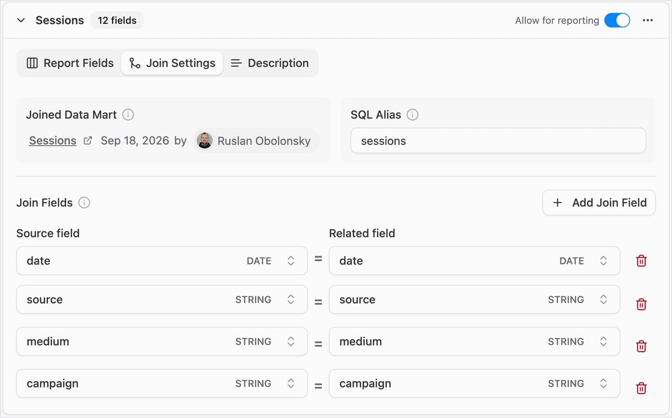This screenshot has width=672, height=418.
Task: Collapse the Sessions section chevron
Action: coord(21,20)
